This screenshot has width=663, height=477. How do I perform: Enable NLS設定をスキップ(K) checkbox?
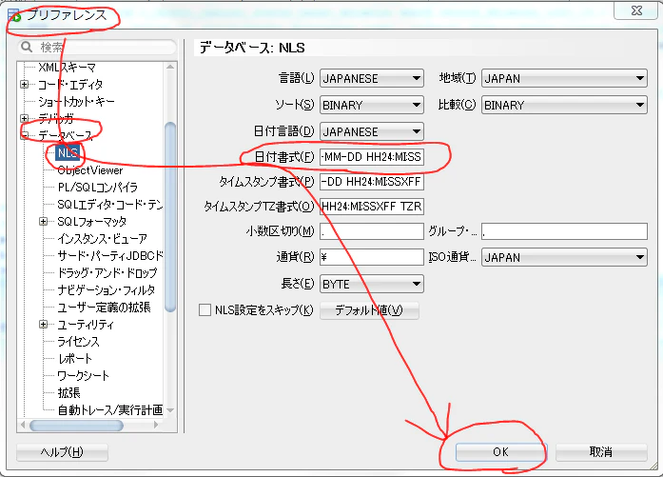(x=205, y=310)
